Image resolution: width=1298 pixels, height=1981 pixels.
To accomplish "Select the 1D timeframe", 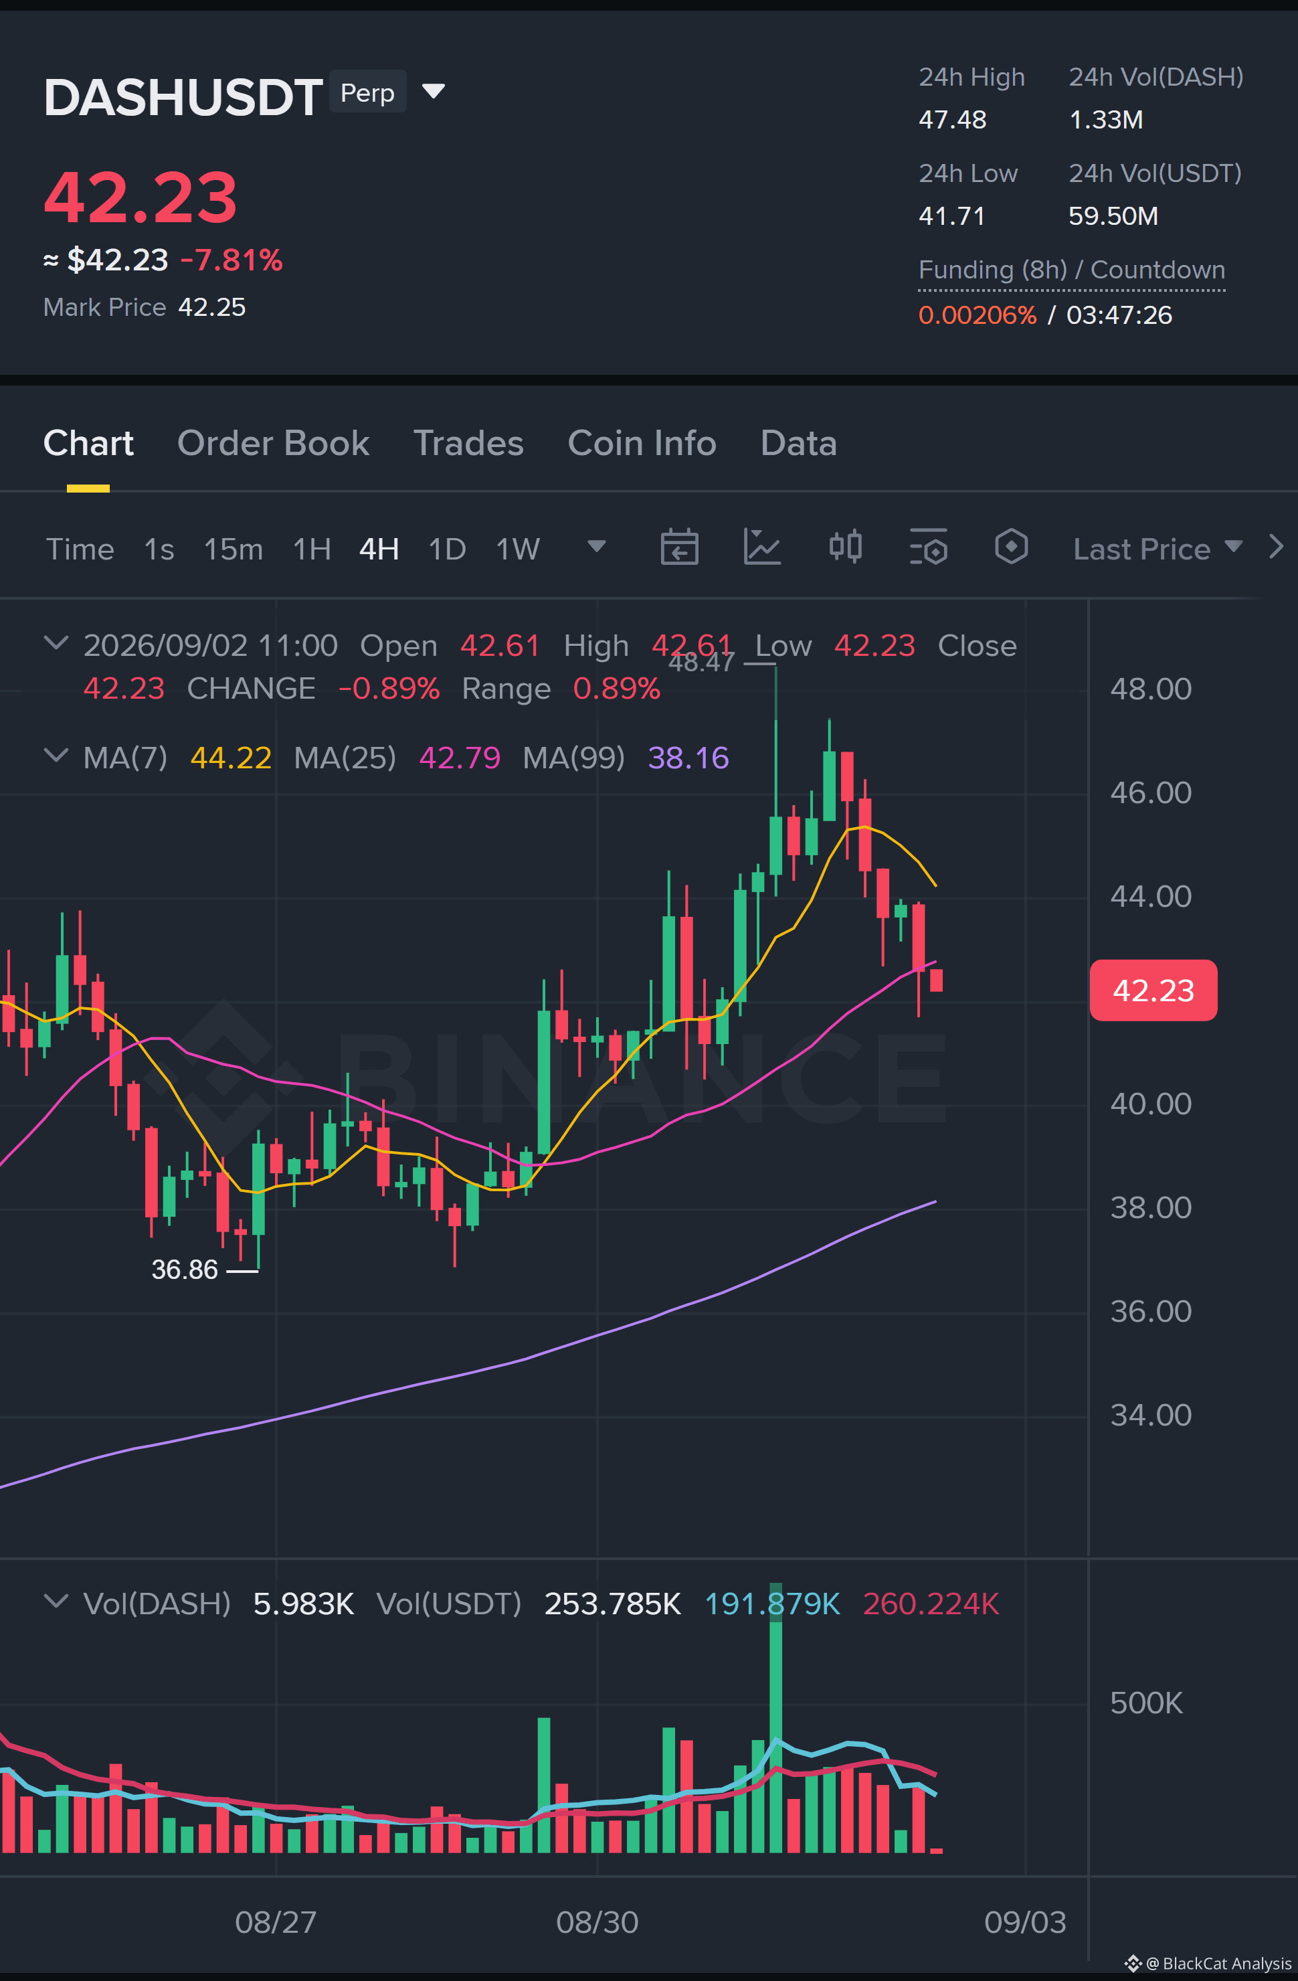I will click(x=447, y=549).
